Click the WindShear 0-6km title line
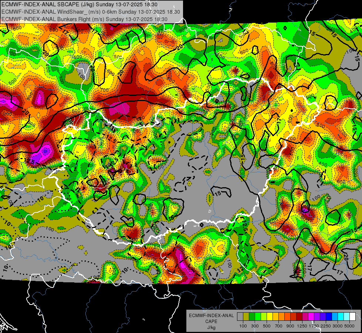Viewport: 362px width, 333px height. click(x=91, y=12)
